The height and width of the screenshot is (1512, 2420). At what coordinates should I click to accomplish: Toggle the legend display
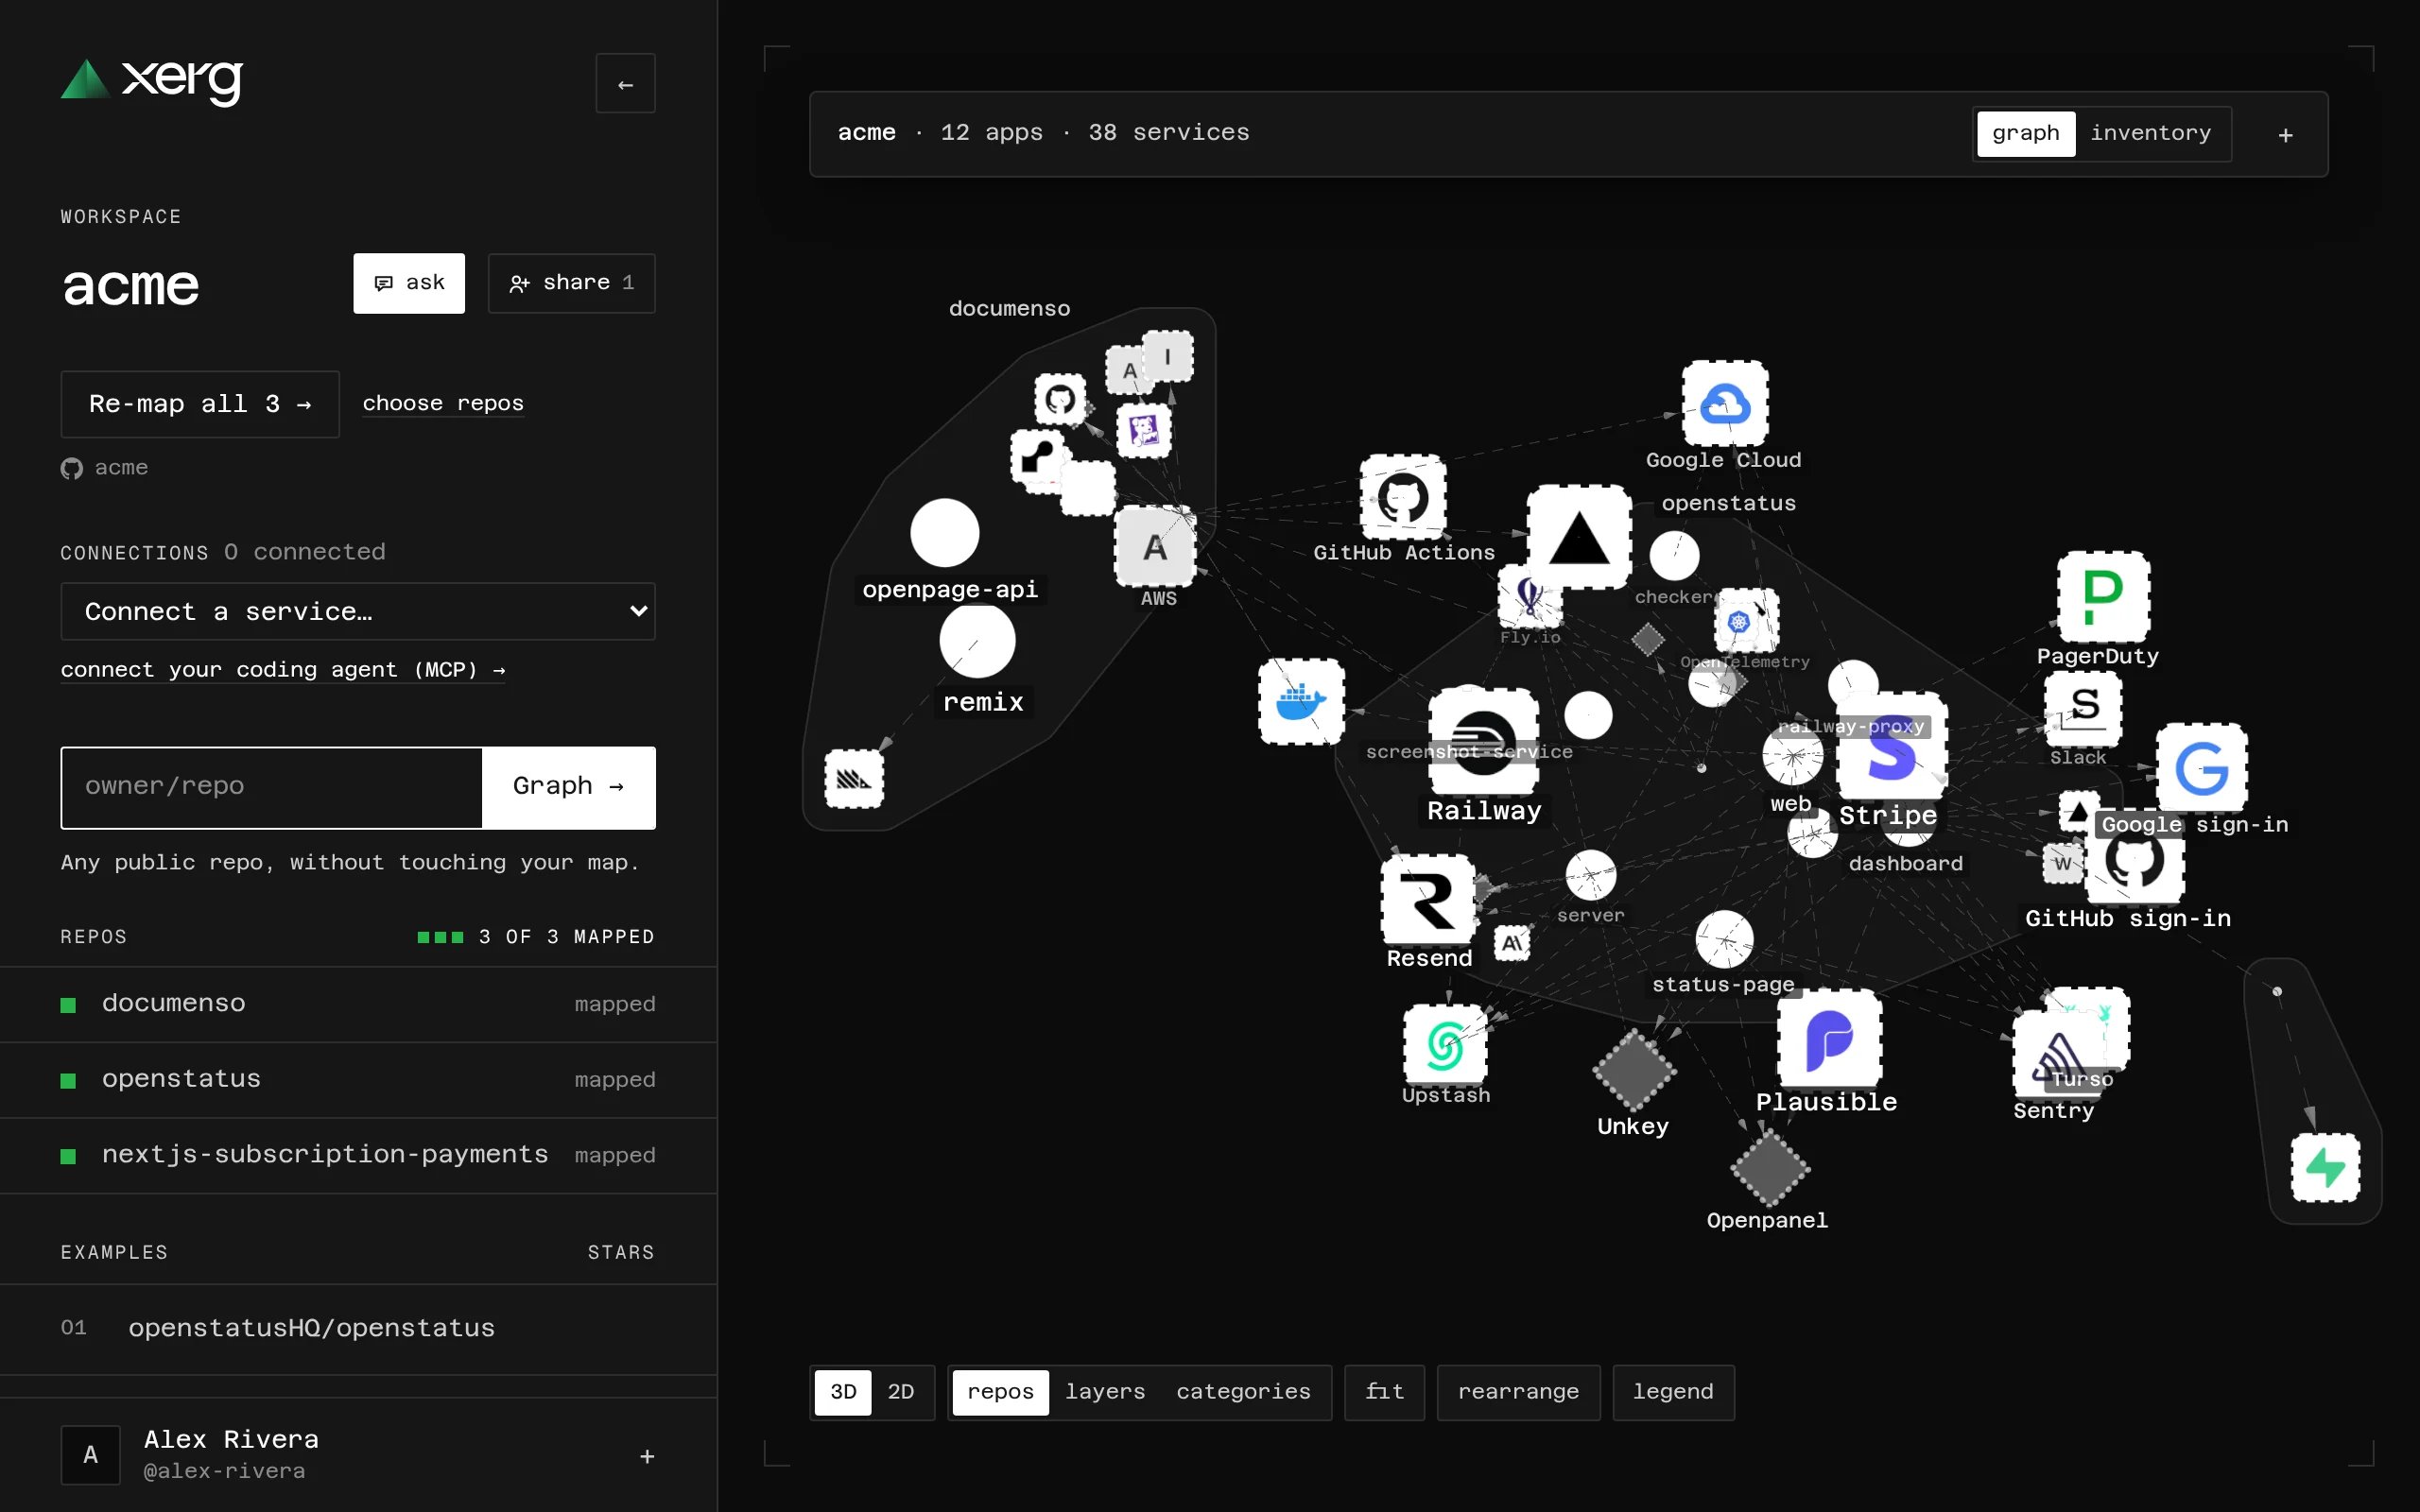tap(1673, 1392)
